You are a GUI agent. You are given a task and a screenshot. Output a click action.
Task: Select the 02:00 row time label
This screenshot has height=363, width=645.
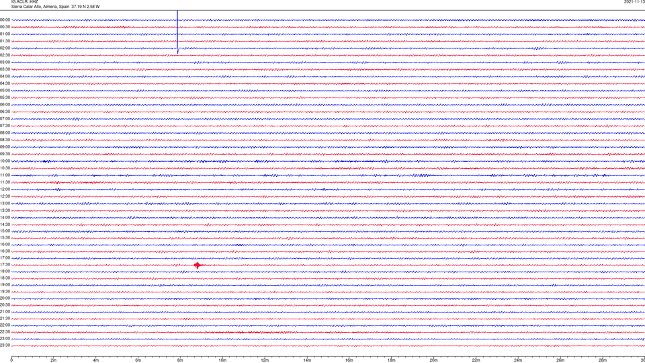(x=5, y=48)
